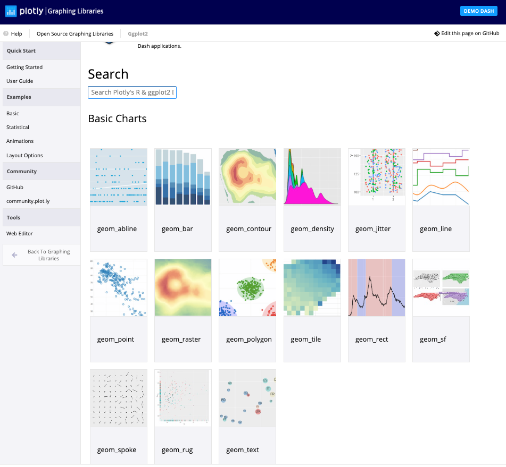
Task: Click the Plotly logo icon
Action: click(x=11, y=11)
